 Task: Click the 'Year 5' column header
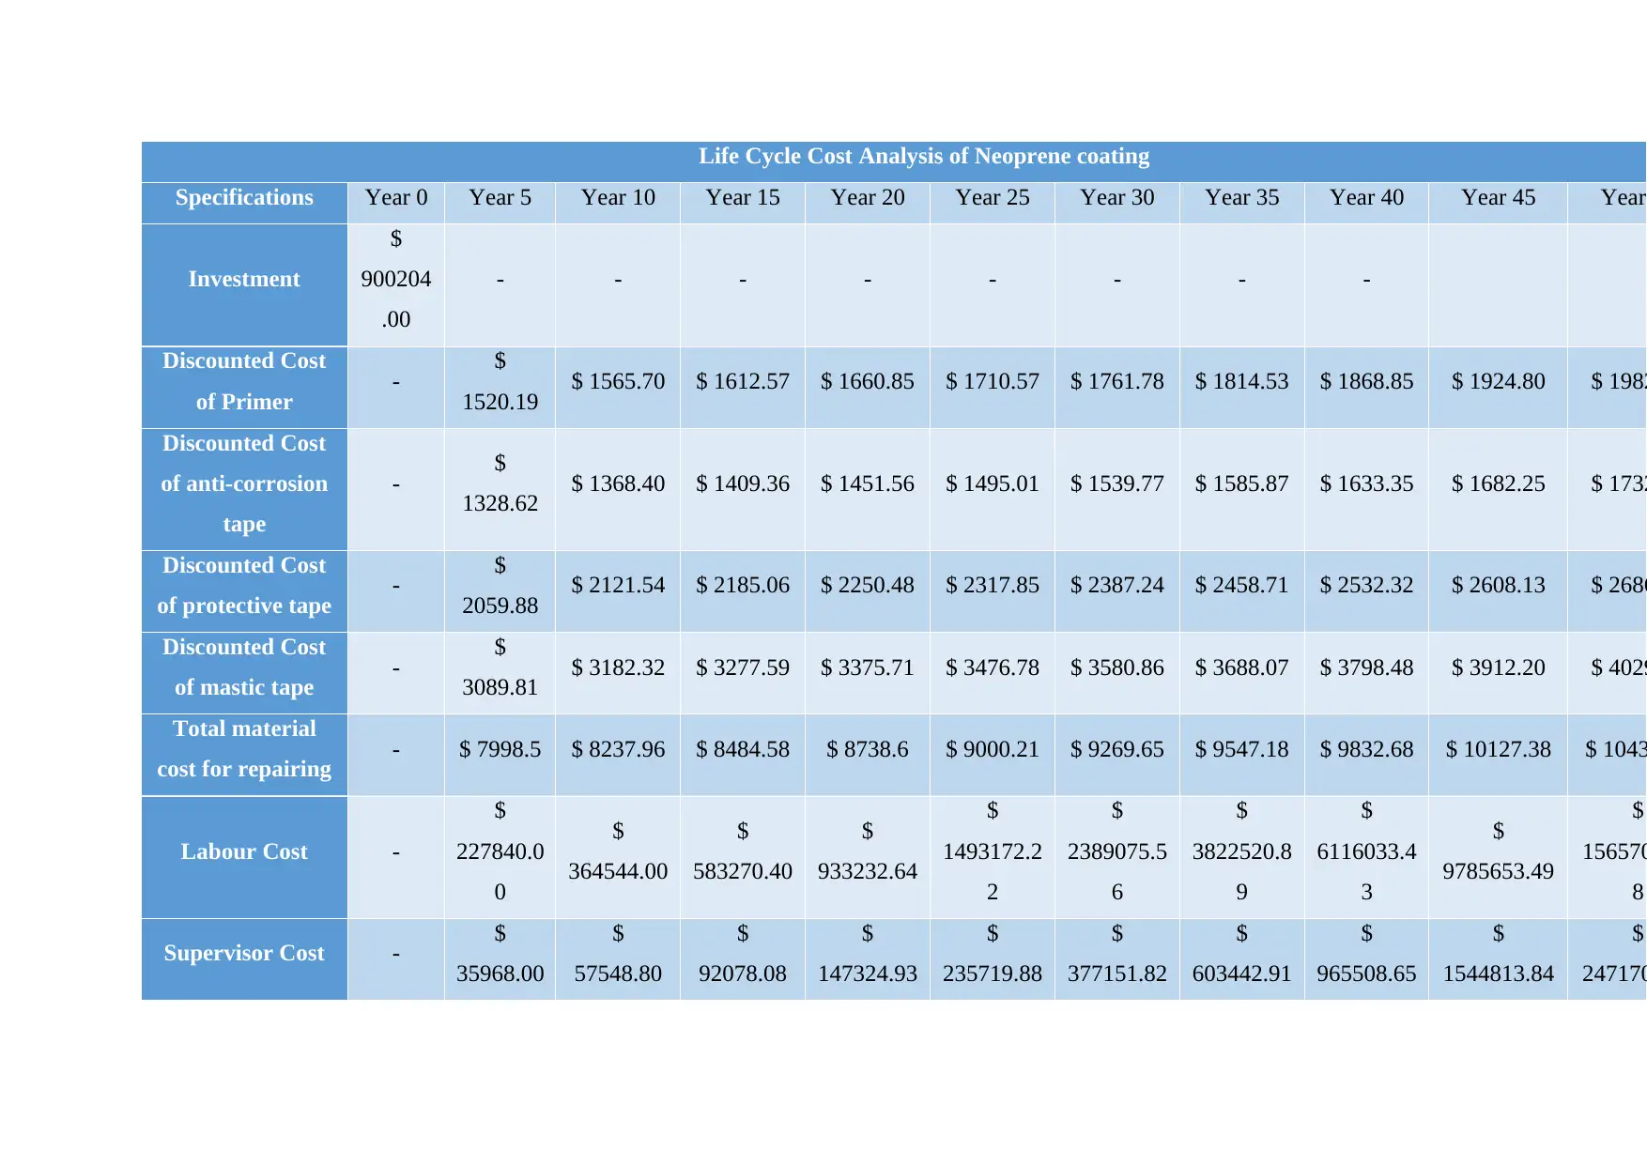pyautogui.click(x=500, y=198)
